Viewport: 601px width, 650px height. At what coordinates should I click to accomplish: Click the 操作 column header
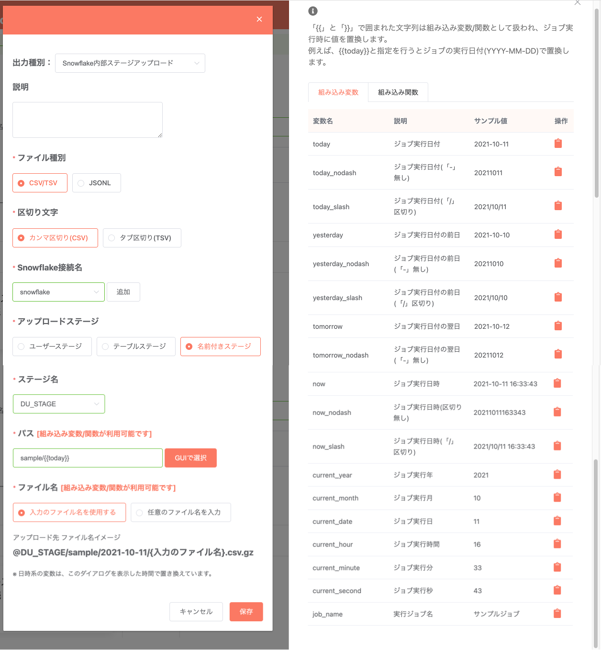click(x=561, y=121)
